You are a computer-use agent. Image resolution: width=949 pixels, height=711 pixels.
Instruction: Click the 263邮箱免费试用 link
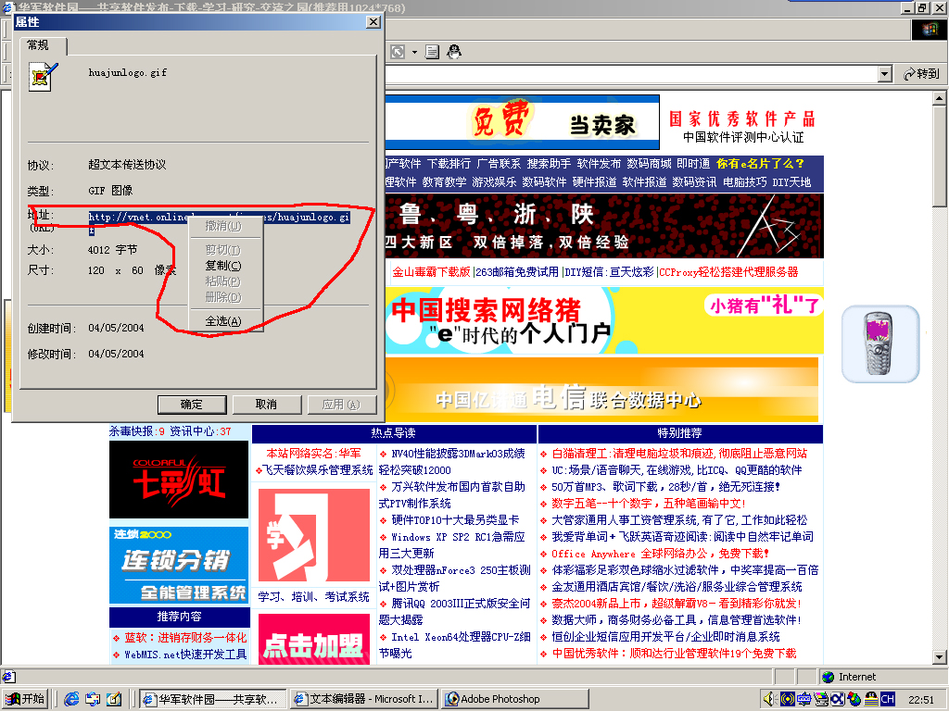coord(517,272)
